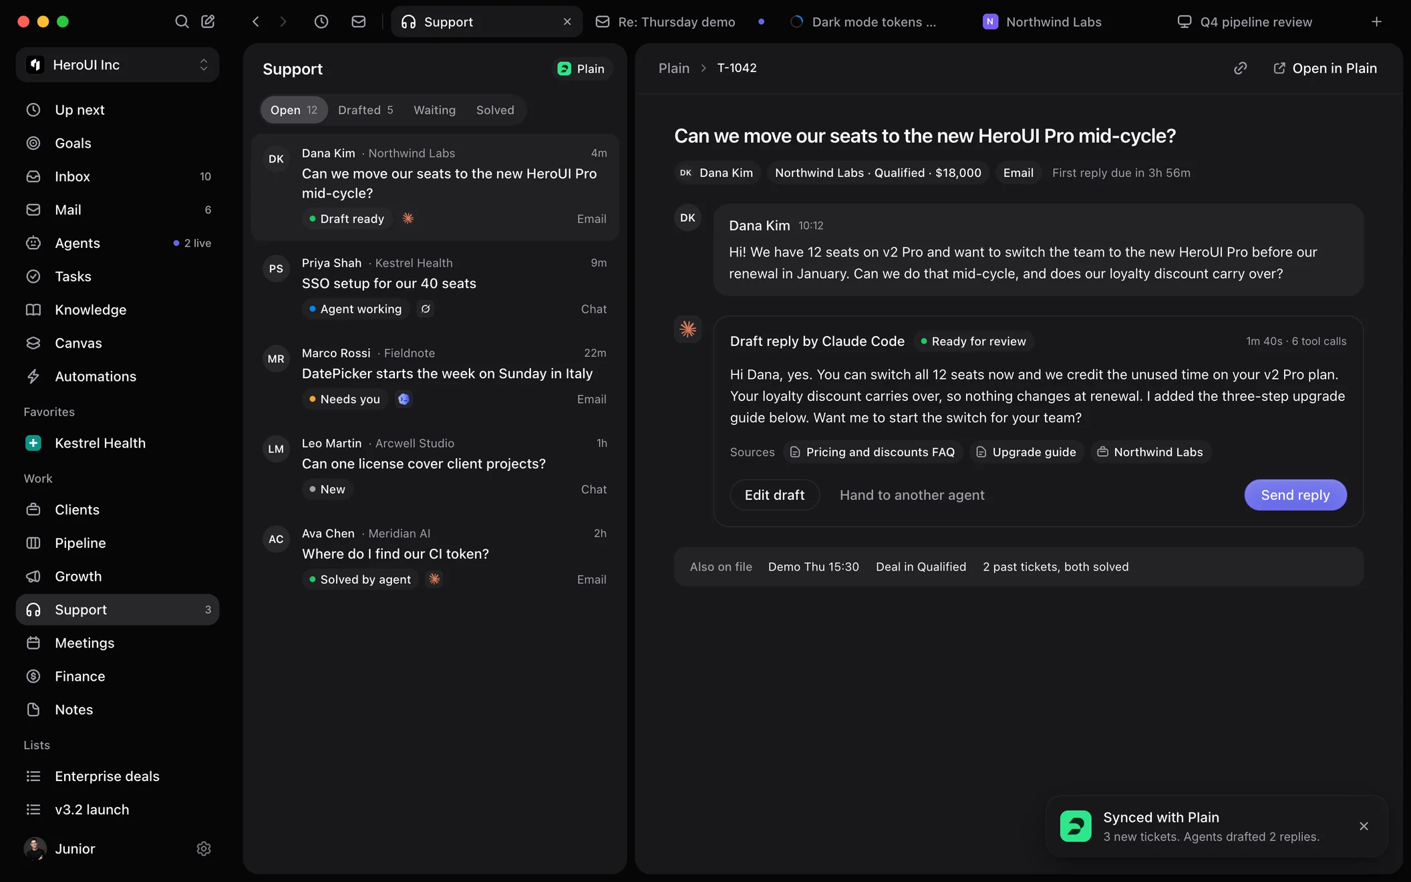Click the Send reply button
Screen dimensions: 1411x882
point(1295,495)
